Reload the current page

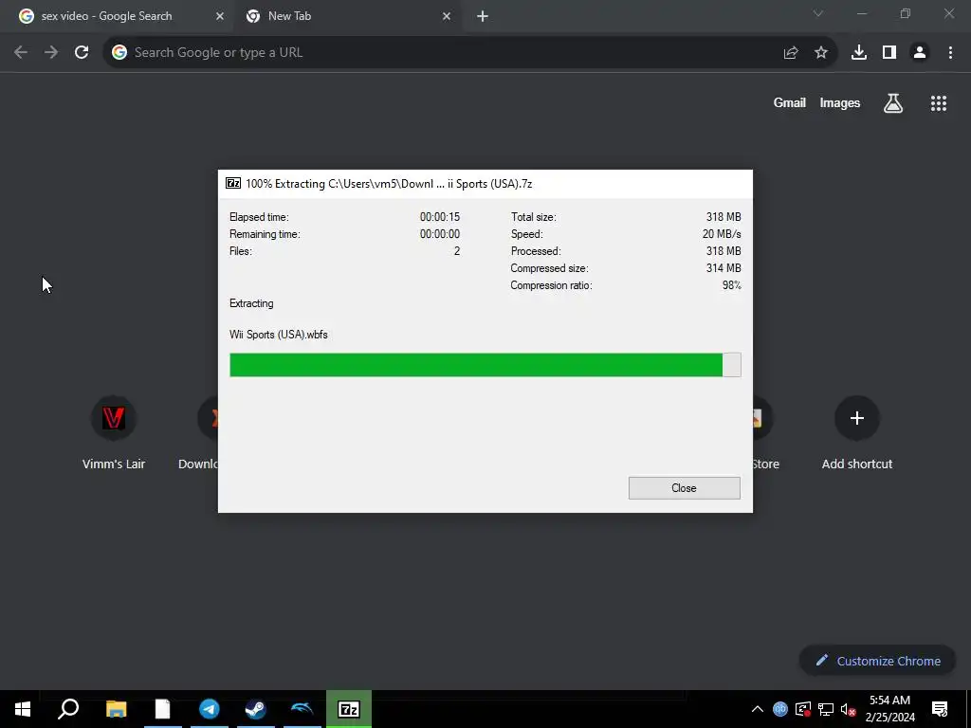[x=82, y=53]
